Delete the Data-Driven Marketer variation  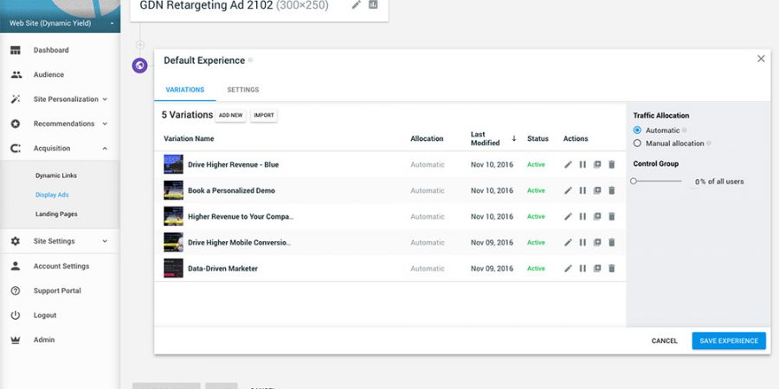click(x=612, y=269)
